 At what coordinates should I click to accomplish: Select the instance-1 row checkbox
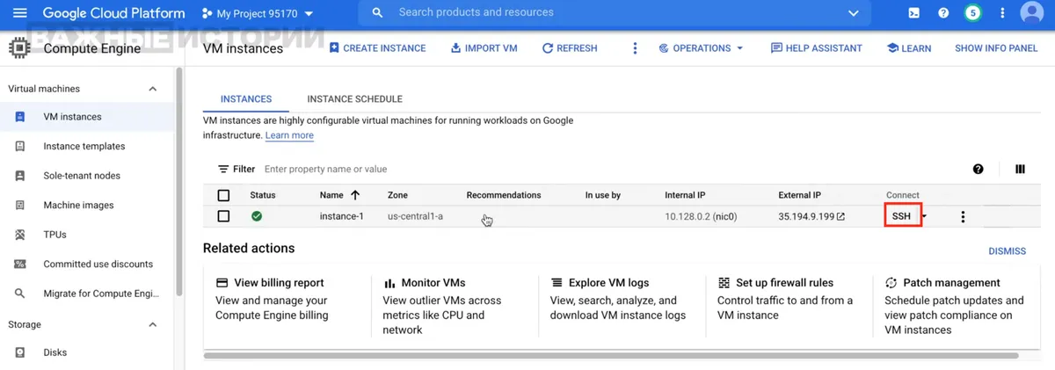tap(223, 216)
